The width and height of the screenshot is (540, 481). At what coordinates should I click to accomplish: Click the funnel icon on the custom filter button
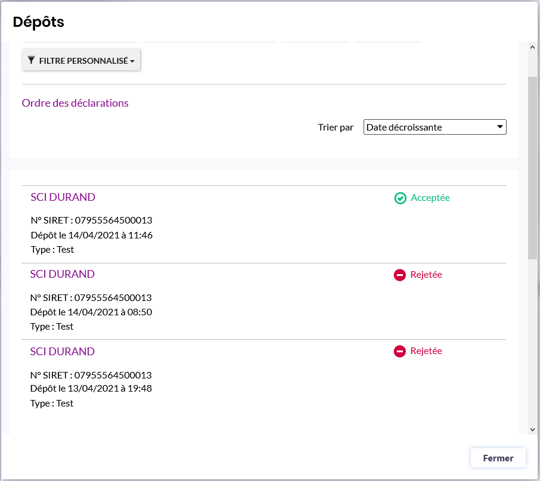(31, 60)
